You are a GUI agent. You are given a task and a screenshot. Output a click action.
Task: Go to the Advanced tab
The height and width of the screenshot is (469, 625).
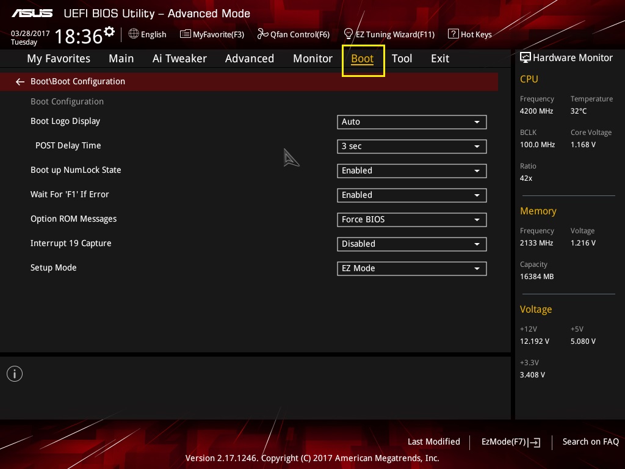(250, 59)
